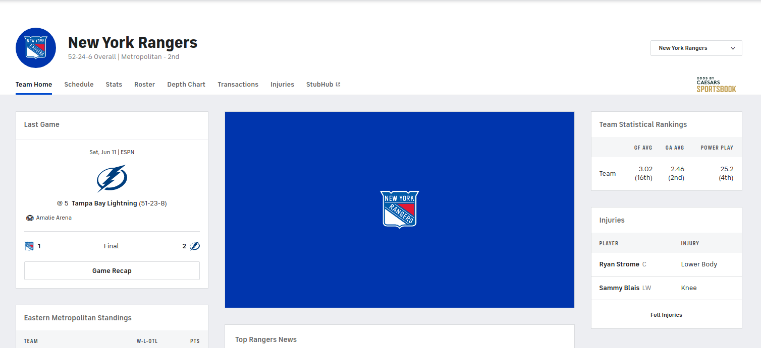View the Transactions tab
The height and width of the screenshot is (348, 761).
click(x=238, y=85)
